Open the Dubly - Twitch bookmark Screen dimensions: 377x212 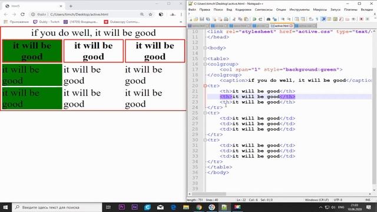coord(47,22)
